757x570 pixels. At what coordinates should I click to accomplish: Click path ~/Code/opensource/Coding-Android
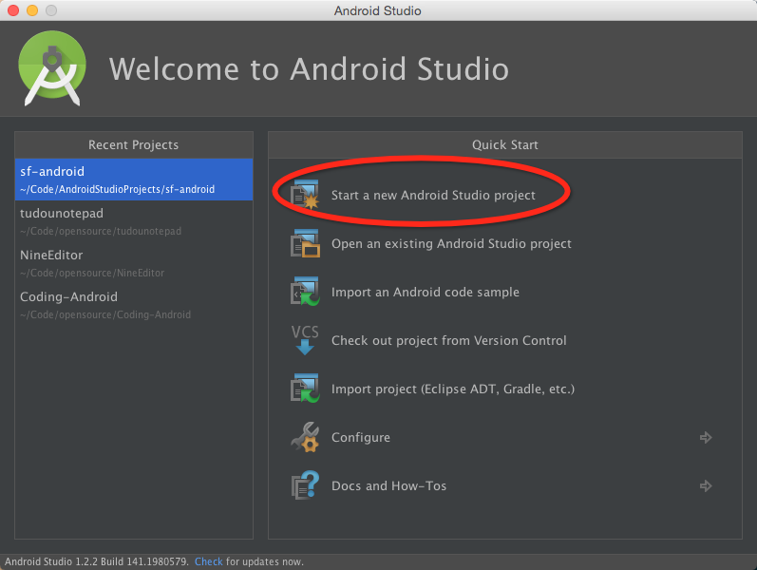[105, 314]
